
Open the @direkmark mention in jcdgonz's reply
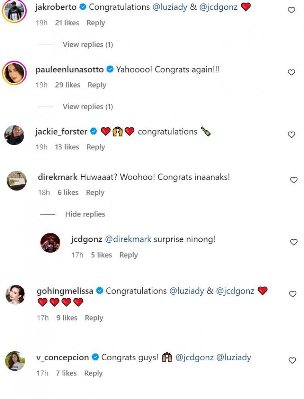coord(128,239)
